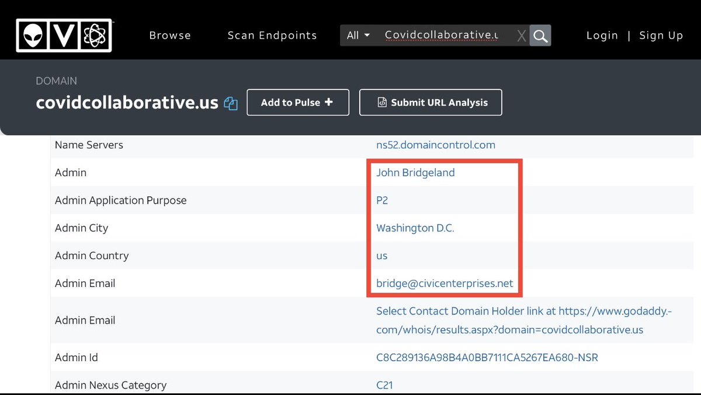Viewport: 701px width, 395px height.
Task: Clear search with the X icon
Action: click(x=521, y=36)
